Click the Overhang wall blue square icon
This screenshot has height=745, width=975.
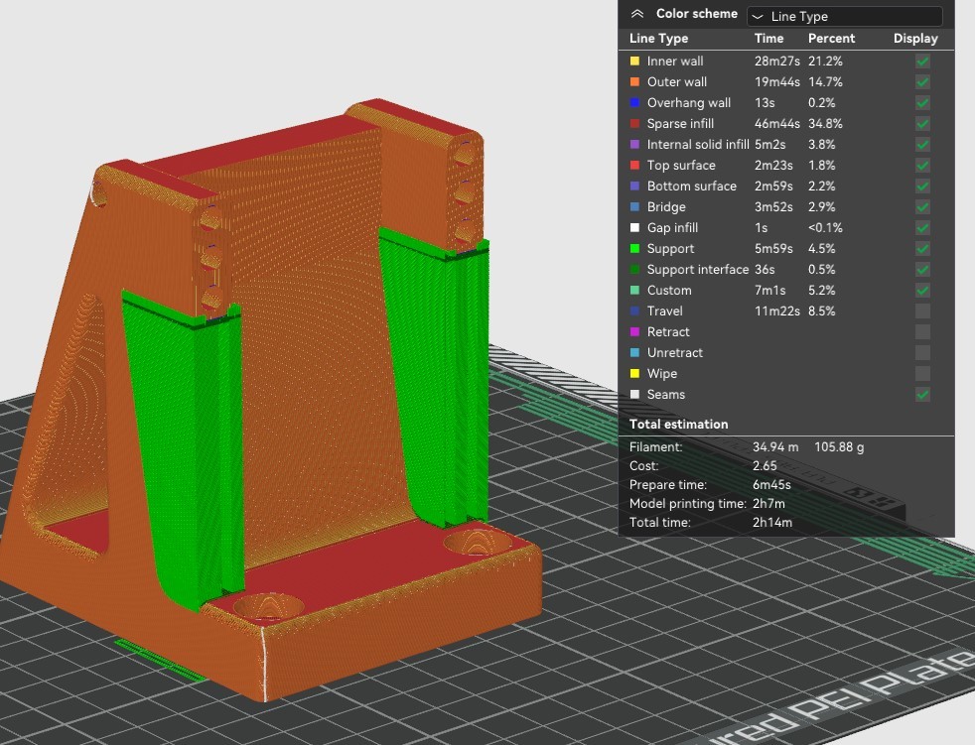[x=635, y=103]
